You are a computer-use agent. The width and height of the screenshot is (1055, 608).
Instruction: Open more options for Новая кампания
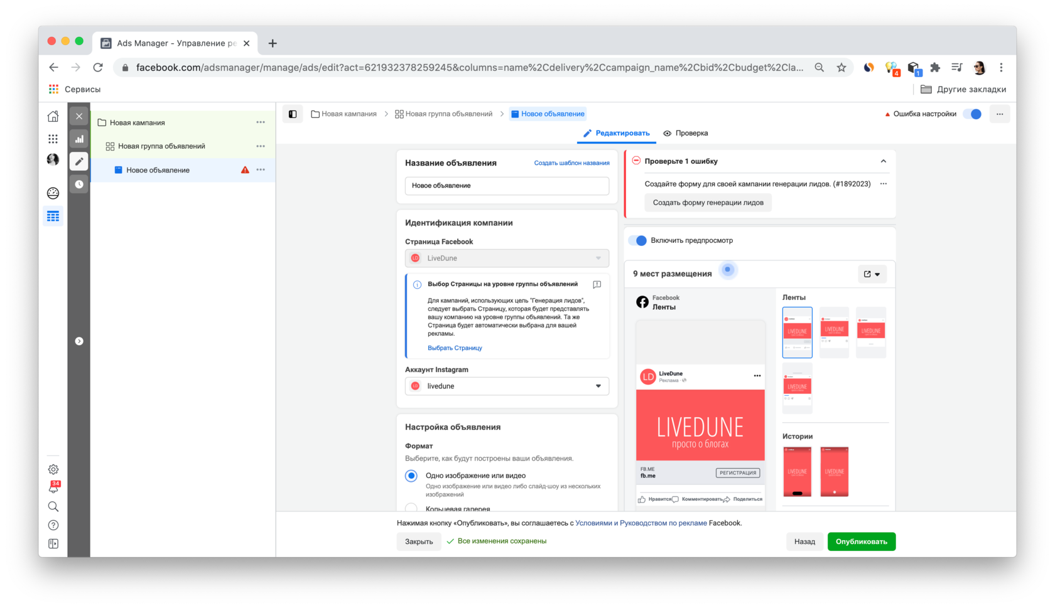[x=261, y=122]
